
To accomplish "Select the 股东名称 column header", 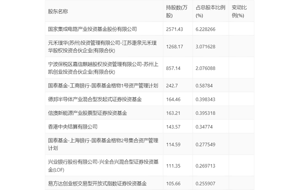I will click(x=58, y=12).
